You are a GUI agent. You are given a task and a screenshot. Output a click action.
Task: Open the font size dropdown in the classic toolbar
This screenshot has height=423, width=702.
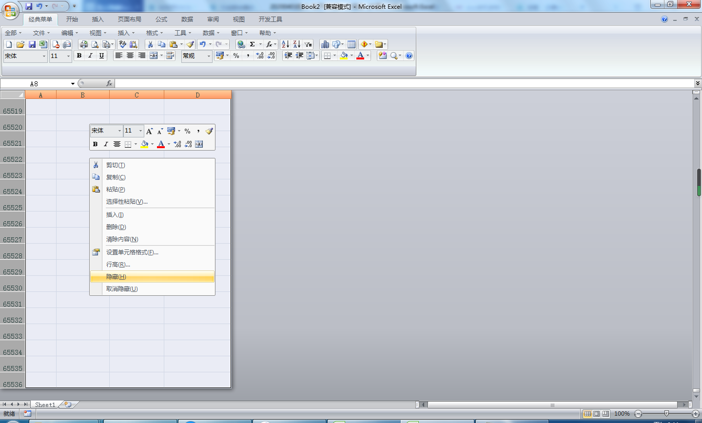click(68, 57)
